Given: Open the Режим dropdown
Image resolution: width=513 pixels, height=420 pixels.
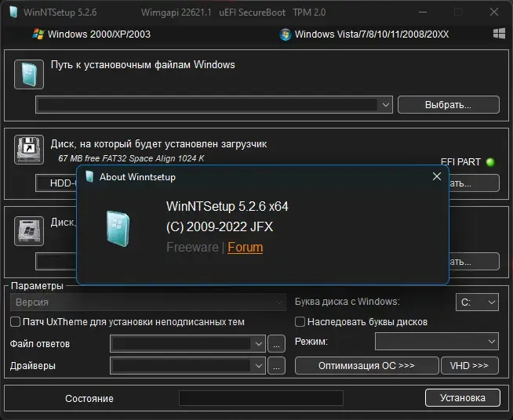Looking at the screenshot, I should (437, 342).
